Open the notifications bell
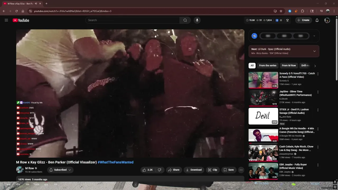 (317, 20)
